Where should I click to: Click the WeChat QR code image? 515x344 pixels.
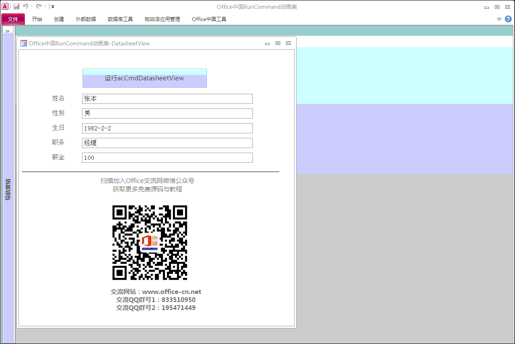[x=150, y=243]
